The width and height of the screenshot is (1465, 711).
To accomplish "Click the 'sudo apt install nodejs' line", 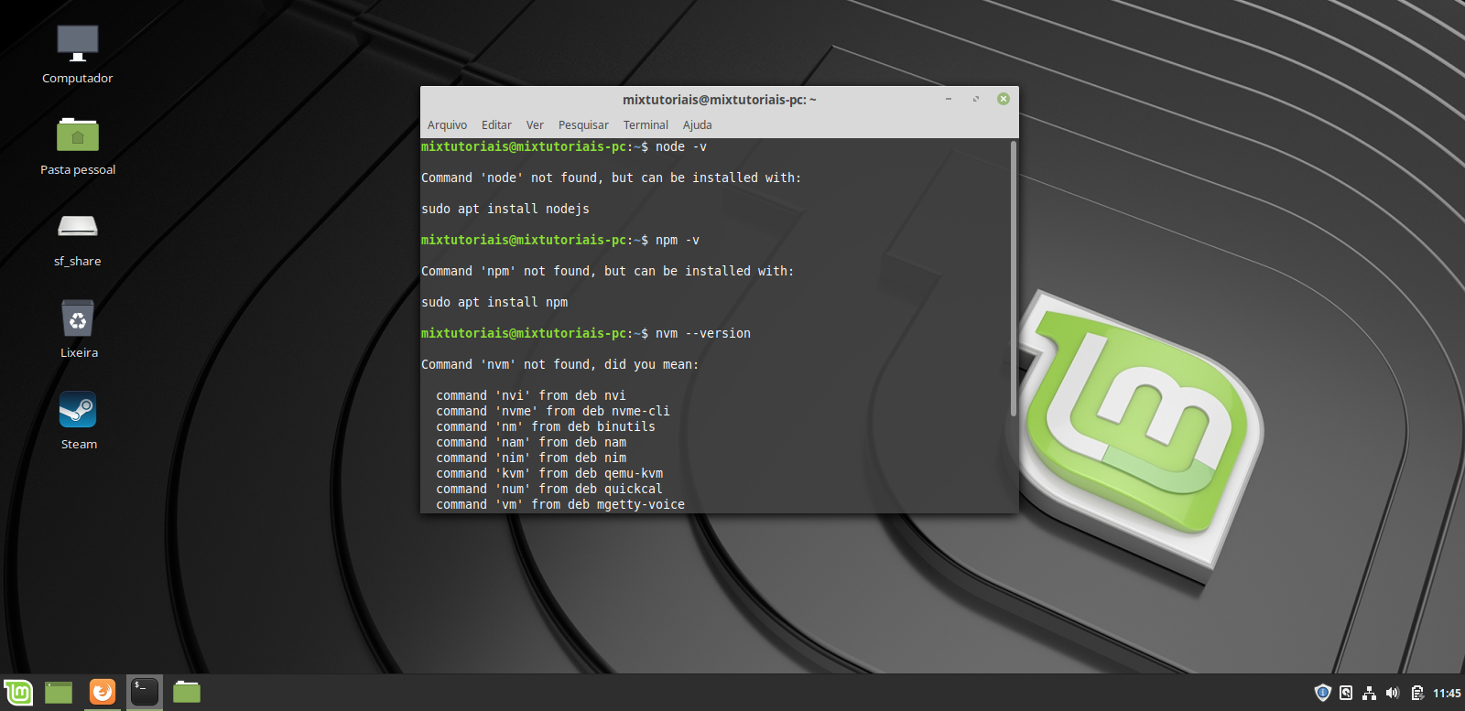I will (505, 209).
